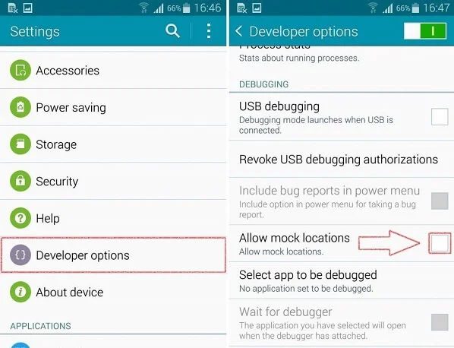The width and height of the screenshot is (454, 348).
Task: Tap the About device info icon
Action: click(20, 292)
